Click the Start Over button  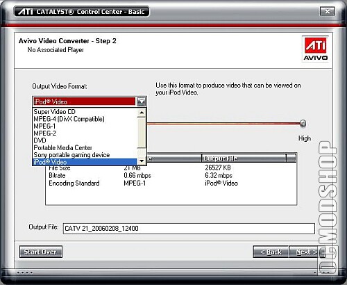tap(41, 252)
